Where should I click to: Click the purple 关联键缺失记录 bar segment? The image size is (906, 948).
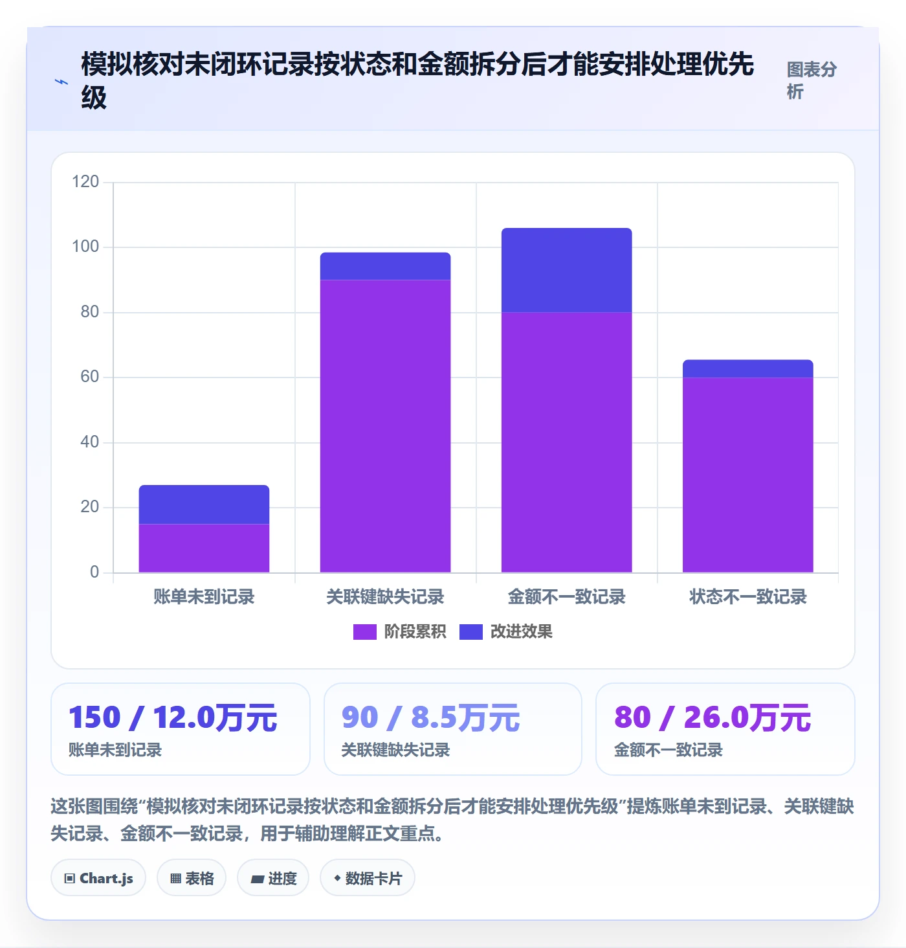[385, 426]
